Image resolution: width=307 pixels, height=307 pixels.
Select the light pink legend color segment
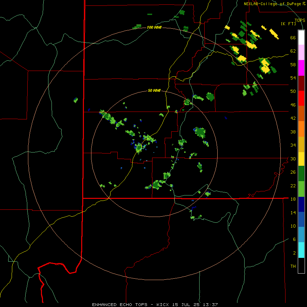301,52
